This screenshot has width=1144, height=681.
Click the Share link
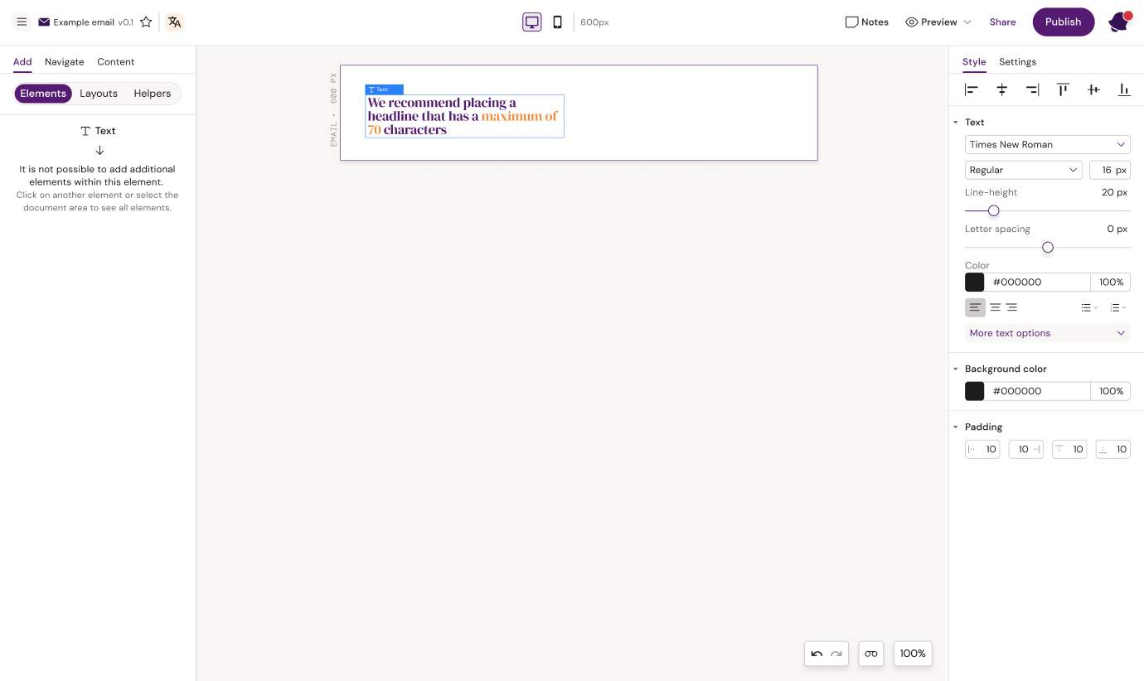point(1002,22)
